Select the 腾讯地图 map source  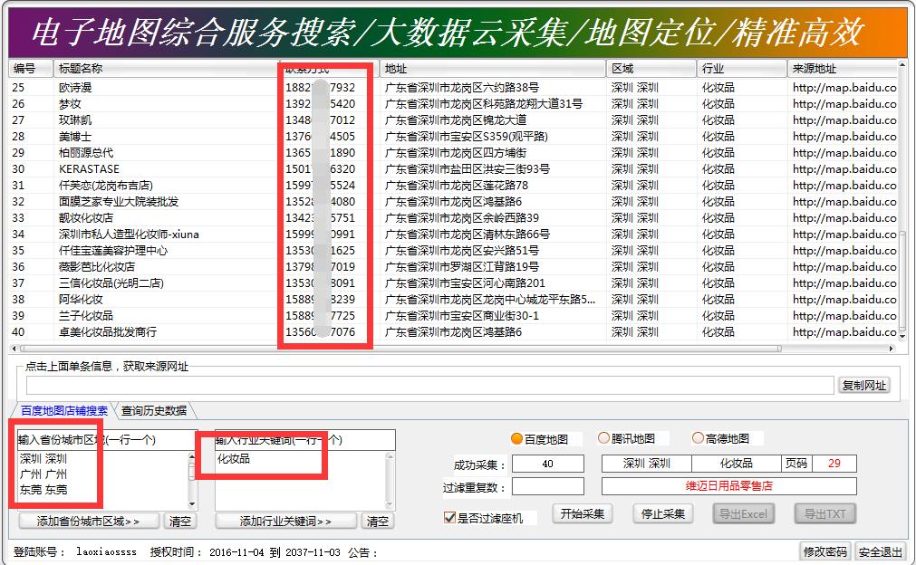(x=603, y=436)
